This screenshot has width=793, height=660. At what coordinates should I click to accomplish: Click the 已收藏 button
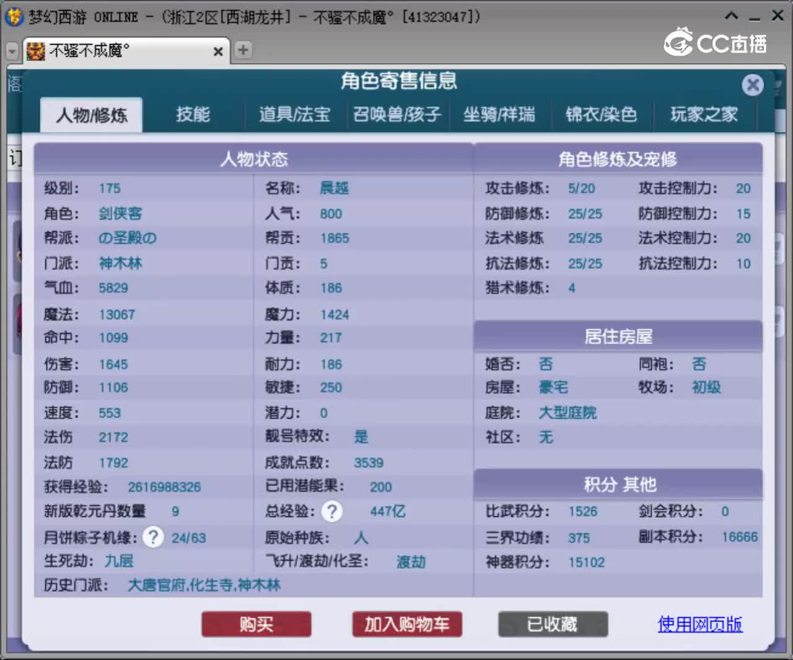[553, 624]
